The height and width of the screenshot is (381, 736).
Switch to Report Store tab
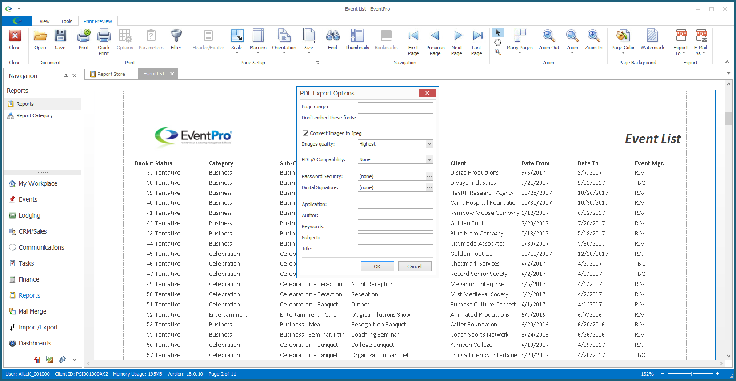pos(111,74)
